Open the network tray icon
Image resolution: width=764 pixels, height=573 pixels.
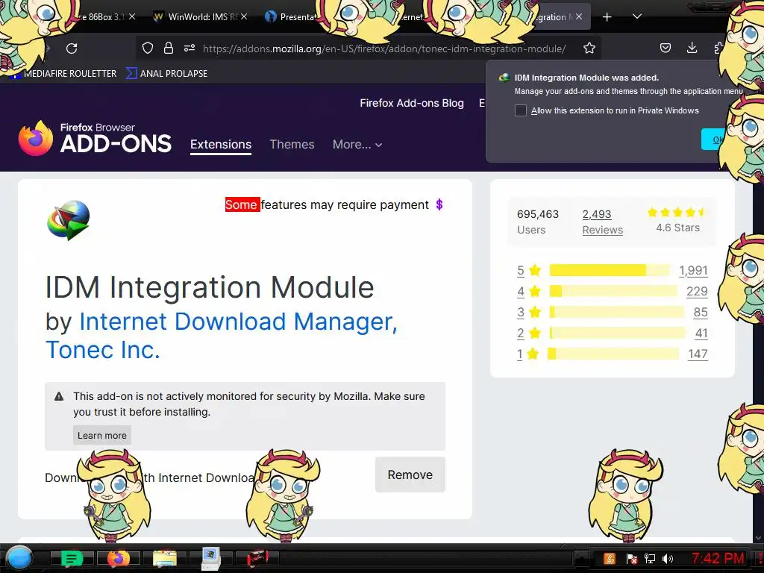pyautogui.click(x=650, y=558)
